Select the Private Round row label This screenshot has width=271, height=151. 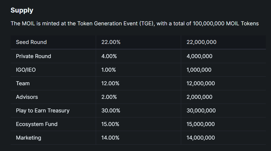[33, 56]
